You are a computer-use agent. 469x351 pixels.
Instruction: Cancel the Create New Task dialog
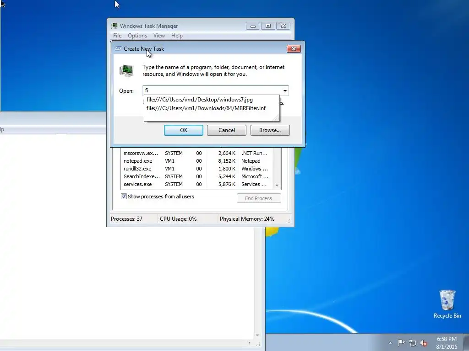(226, 130)
